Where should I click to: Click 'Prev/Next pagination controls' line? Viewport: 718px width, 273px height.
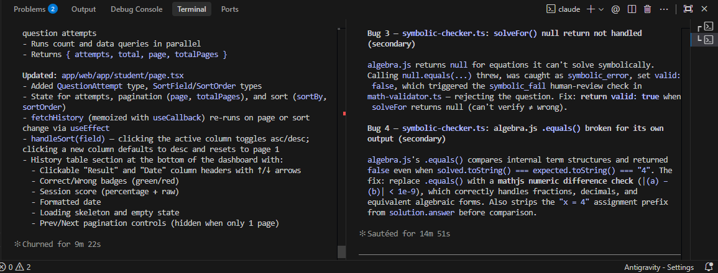click(155, 223)
